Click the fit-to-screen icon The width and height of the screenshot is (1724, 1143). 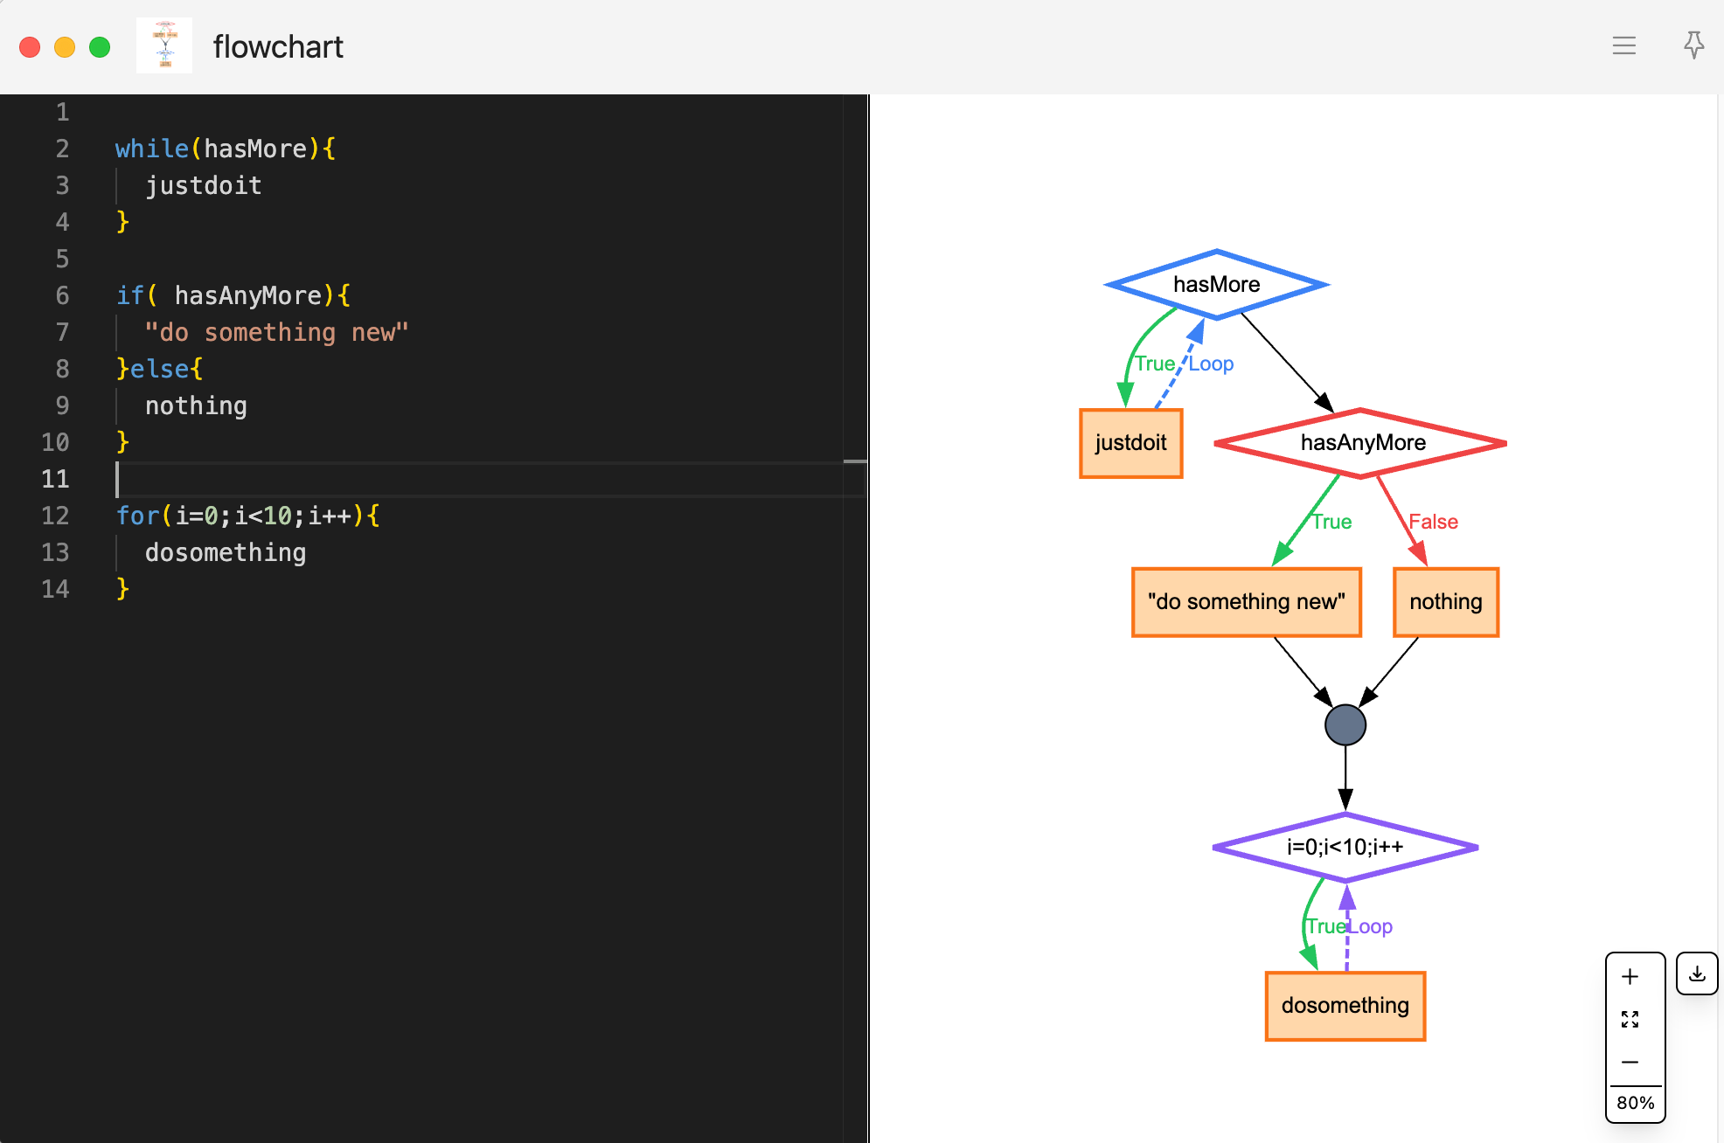click(x=1630, y=1019)
